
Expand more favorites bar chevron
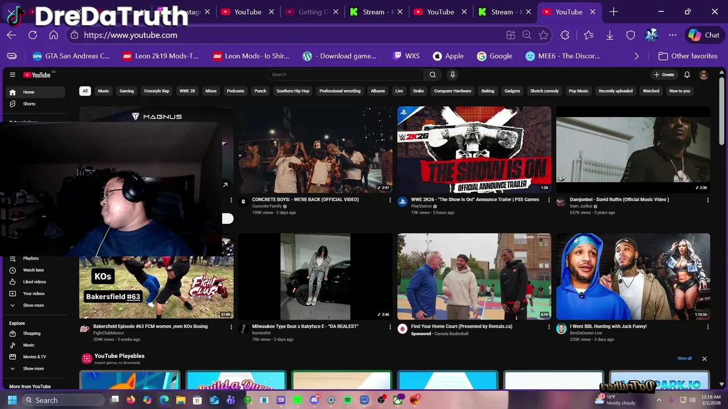(x=636, y=56)
